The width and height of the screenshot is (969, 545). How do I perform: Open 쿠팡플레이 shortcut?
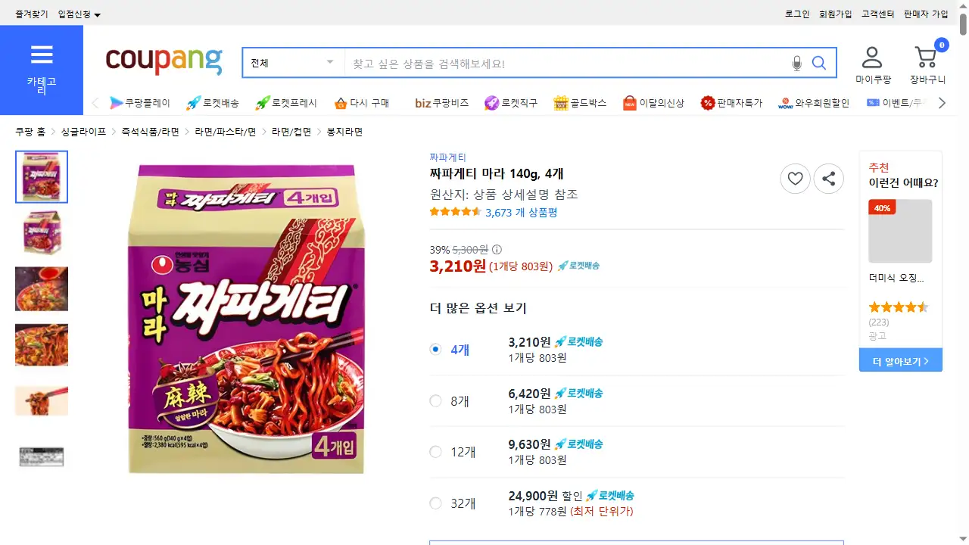tap(140, 103)
